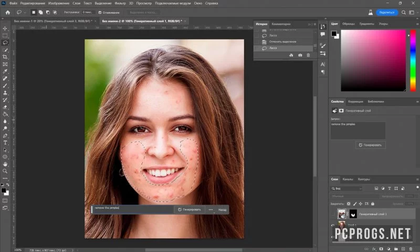Click Generate button in Properties panel
The width and height of the screenshot is (420, 252).
(371, 145)
